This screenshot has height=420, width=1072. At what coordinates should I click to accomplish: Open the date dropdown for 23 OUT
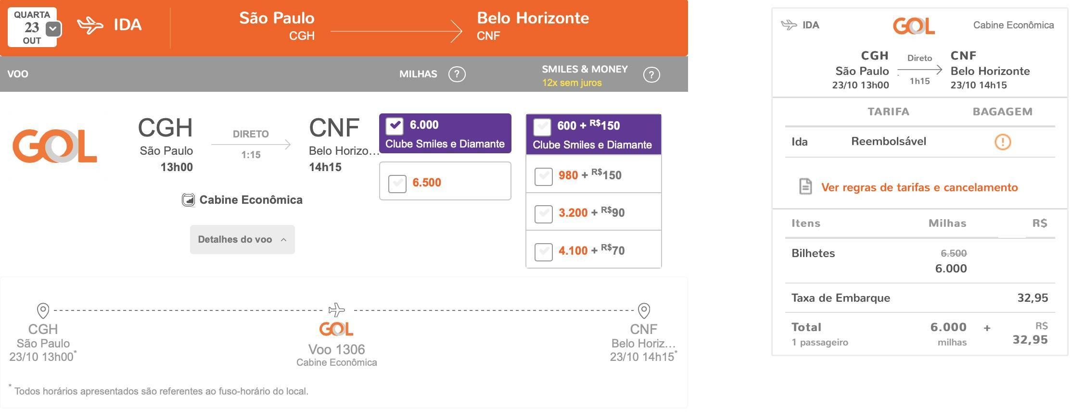[53, 29]
